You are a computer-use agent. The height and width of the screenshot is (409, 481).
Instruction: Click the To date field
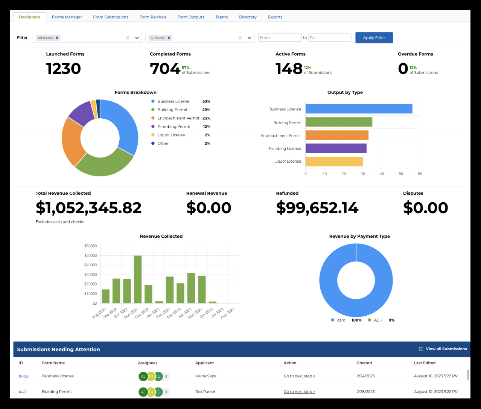(330, 38)
